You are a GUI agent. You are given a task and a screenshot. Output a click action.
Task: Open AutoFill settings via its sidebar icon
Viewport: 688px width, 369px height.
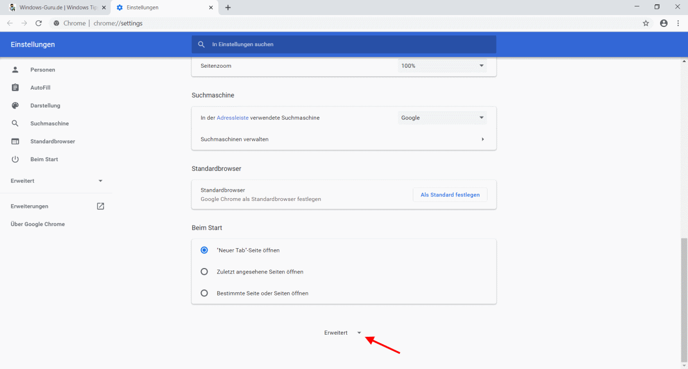click(16, 87)
